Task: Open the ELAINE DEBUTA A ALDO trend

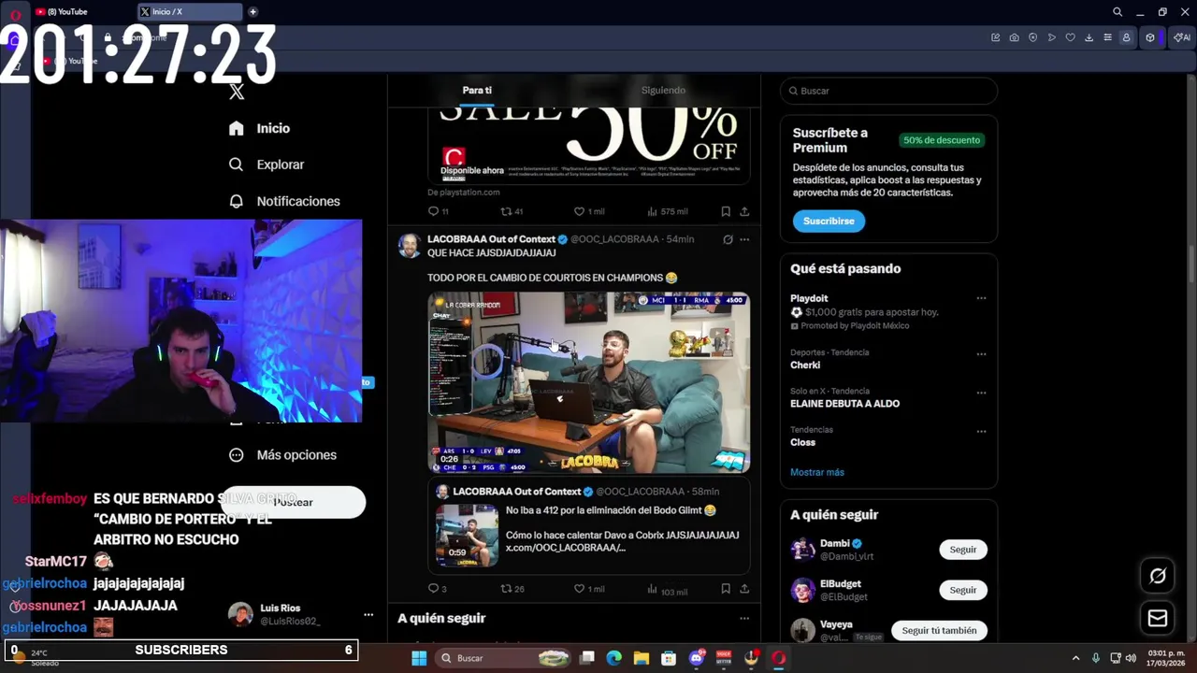Action: [844, 404]
